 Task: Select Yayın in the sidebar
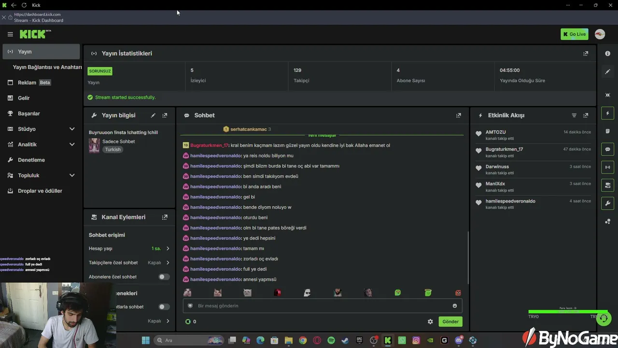(x=41, y=52)
